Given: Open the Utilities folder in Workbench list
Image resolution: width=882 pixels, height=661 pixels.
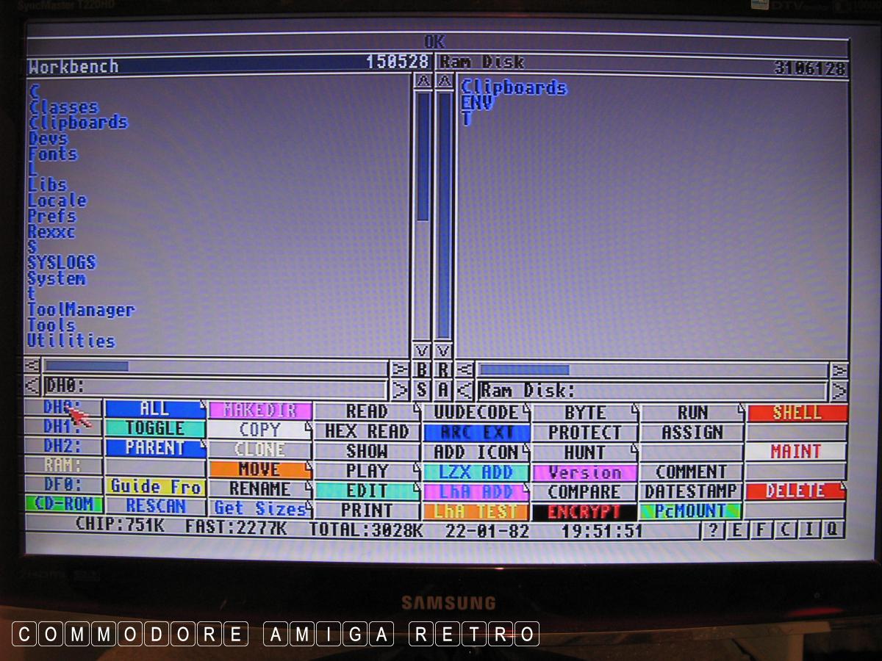Looking at the screenshot, I should pos(71,341).
